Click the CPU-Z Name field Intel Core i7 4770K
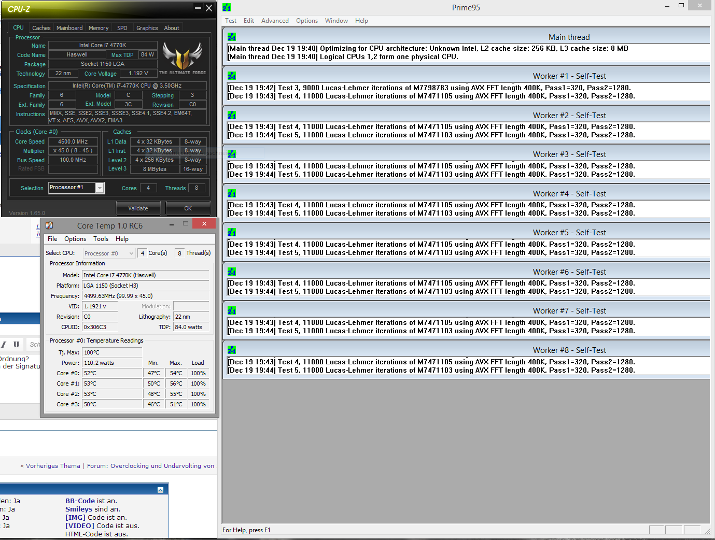 [x=102, y=46]
